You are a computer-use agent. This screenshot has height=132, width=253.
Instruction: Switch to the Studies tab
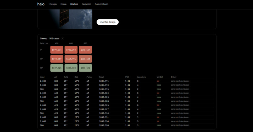coord(74,4)
